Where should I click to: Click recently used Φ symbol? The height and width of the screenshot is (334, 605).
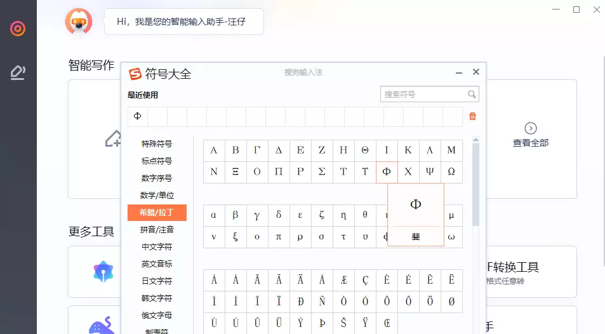pyautogui.click(x=138, y=117)
